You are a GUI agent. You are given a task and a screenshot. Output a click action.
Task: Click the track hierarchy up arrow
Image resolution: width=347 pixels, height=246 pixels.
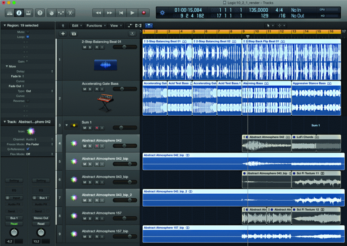point(63,26)
